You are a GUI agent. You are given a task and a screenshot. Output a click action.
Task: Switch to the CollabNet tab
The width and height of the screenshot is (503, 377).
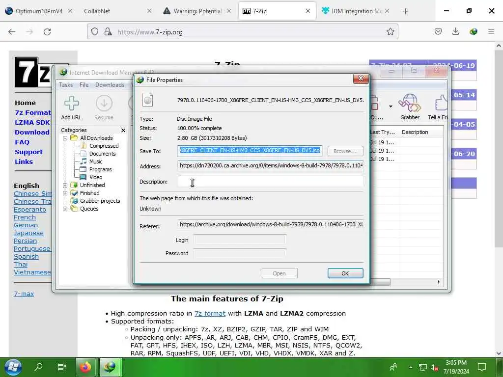pos(97,11)
